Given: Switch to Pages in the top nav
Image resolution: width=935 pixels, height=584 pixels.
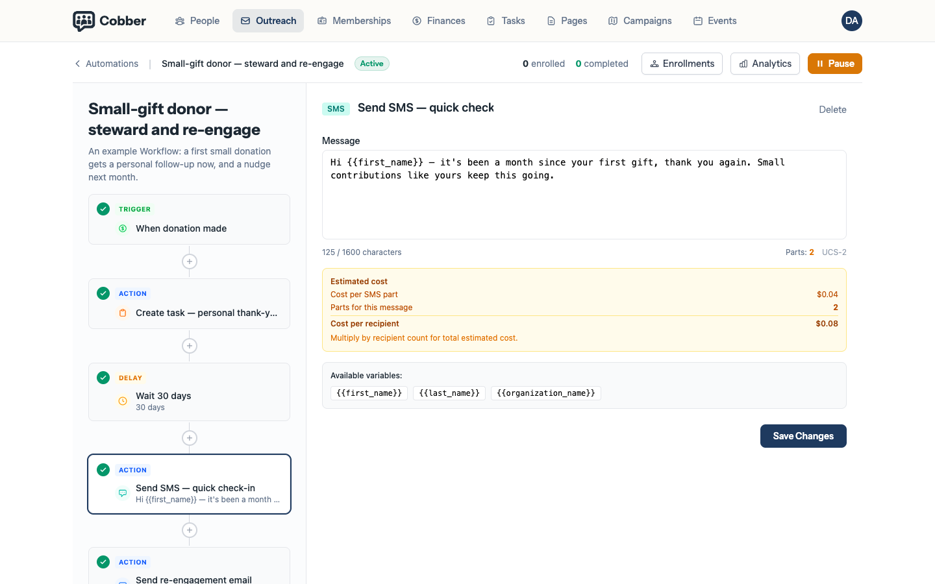Looking at the screenshot, I should (567, 21).
